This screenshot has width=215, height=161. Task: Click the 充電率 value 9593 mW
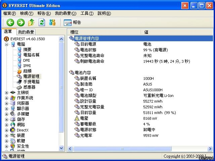coord(151,136)
